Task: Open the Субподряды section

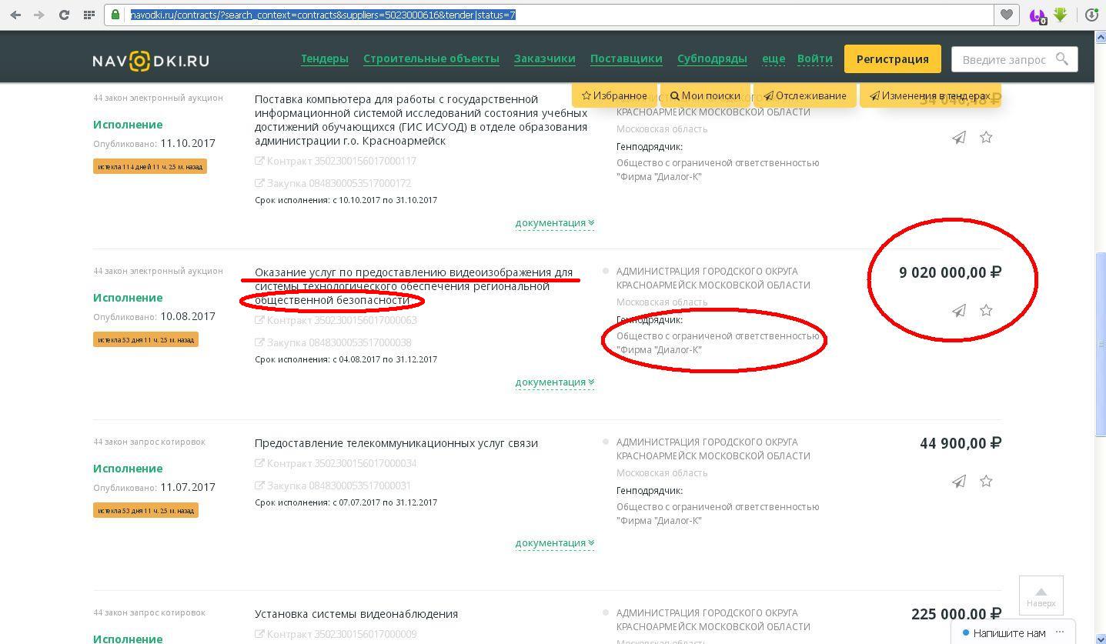Action: (712, 58)
